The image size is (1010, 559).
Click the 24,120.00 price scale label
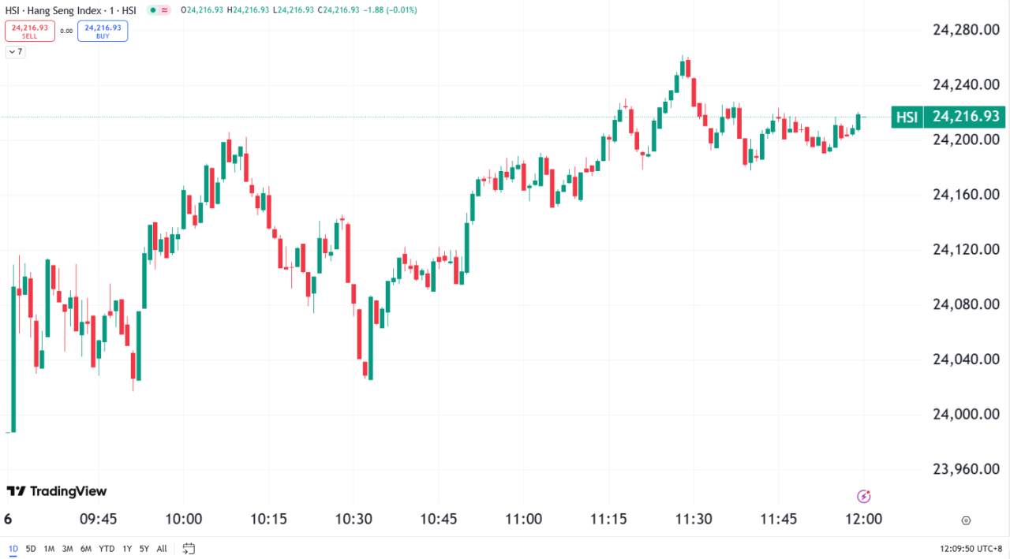(x=966, y=250)
